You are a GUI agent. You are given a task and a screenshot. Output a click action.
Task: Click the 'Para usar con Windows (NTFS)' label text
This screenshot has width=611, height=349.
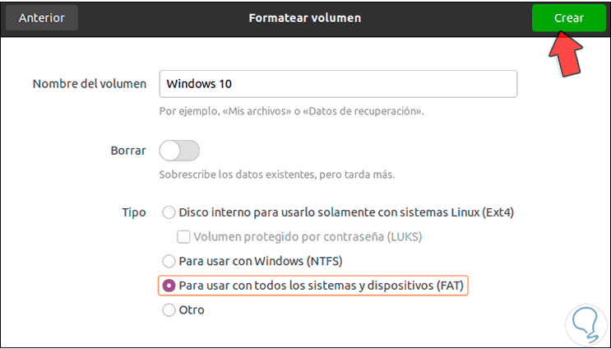[260, 261]
